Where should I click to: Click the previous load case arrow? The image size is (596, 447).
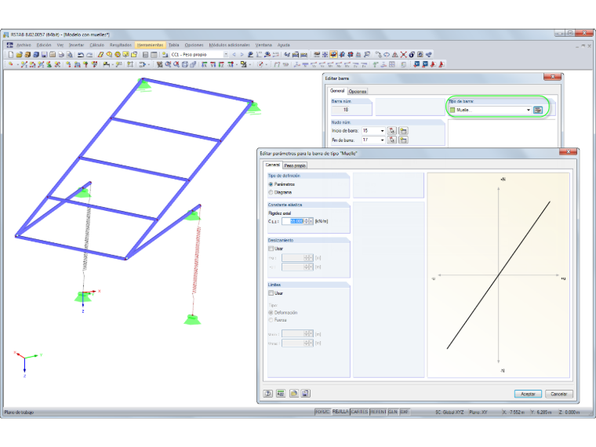click(x=234, y=54)
